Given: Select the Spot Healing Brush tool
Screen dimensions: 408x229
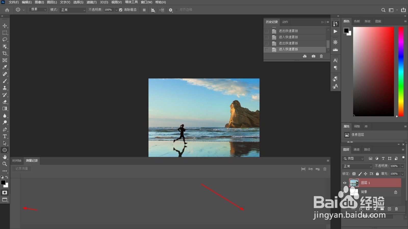Looking at the screenshot, I should [x=5, y=74].
